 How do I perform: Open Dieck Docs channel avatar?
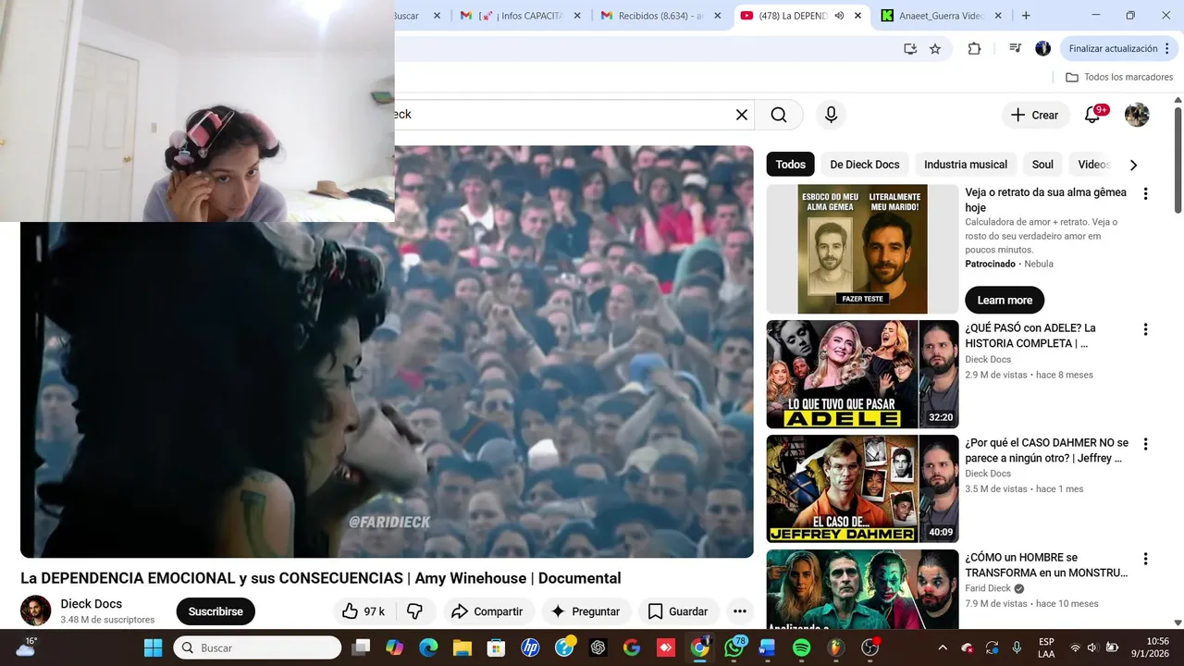pyautogui.click(x=36, y=610)
